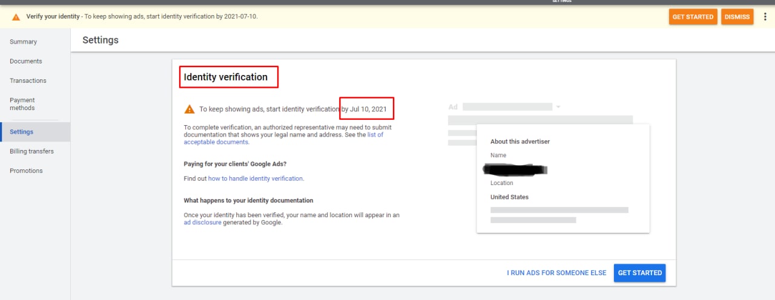Open how to handle identity verification link
The image size is (775, 300).
coord(256,178)
